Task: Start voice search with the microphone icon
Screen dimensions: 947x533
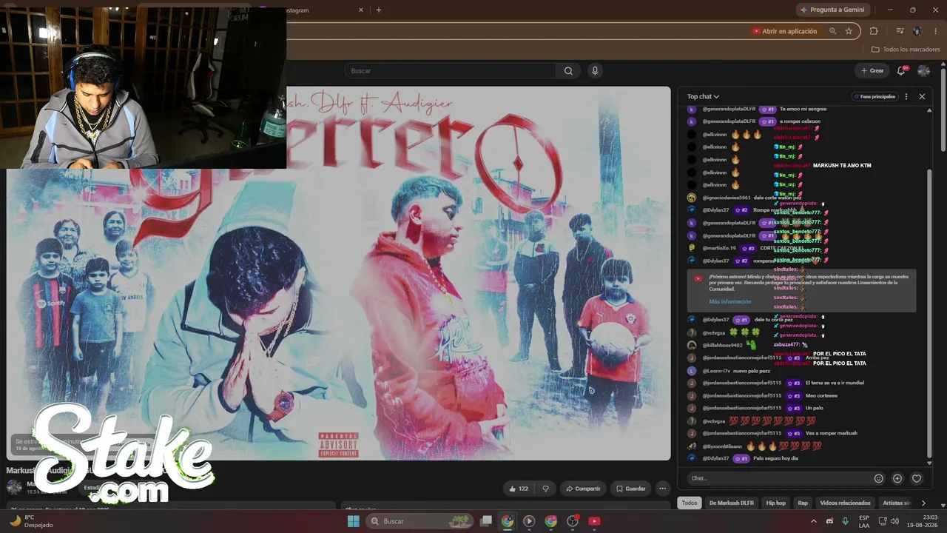Action: (x=595, y=71)
